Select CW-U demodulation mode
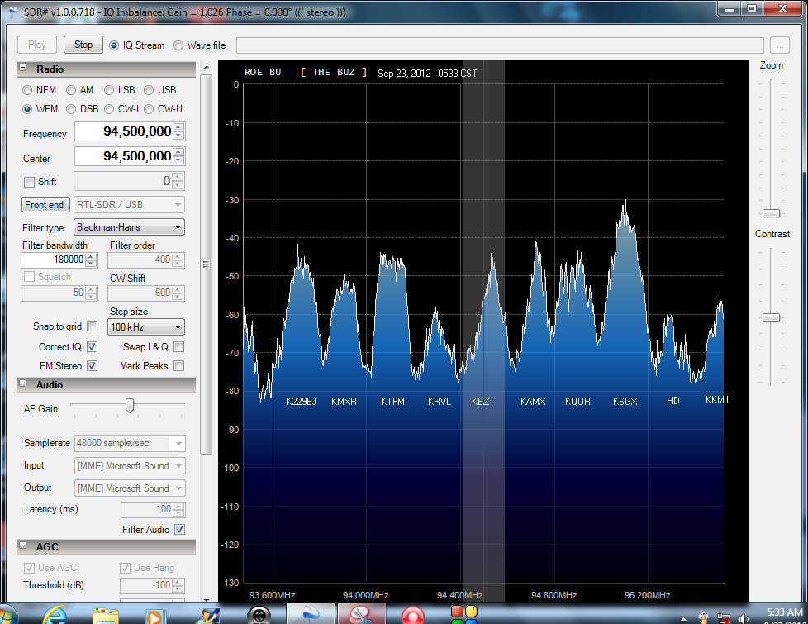The width and height of the screenshot is (808, 624). click(x=149, y=109)
